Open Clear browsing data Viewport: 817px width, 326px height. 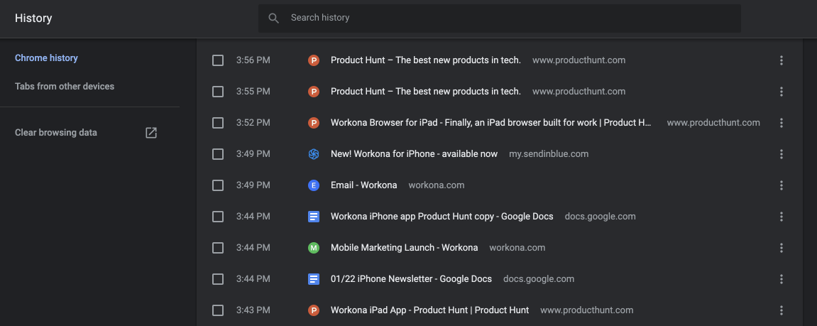56,133
